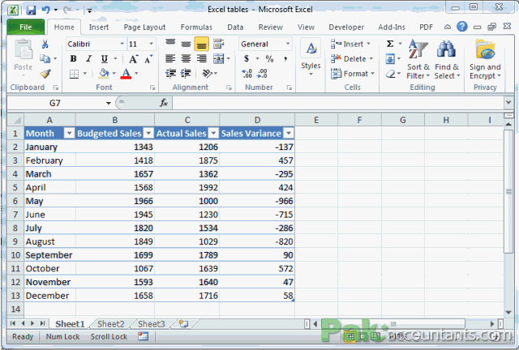Image resolution: width=519 pixels, height=350 pixels.
Task: Apply Percent Style format
Action: 269,59
